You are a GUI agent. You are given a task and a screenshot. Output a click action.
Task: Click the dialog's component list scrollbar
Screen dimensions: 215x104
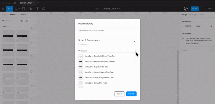(x=136, y=53)
